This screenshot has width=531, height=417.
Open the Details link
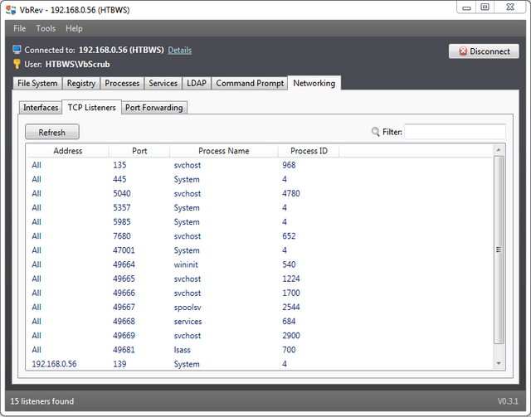click(179, 51)
